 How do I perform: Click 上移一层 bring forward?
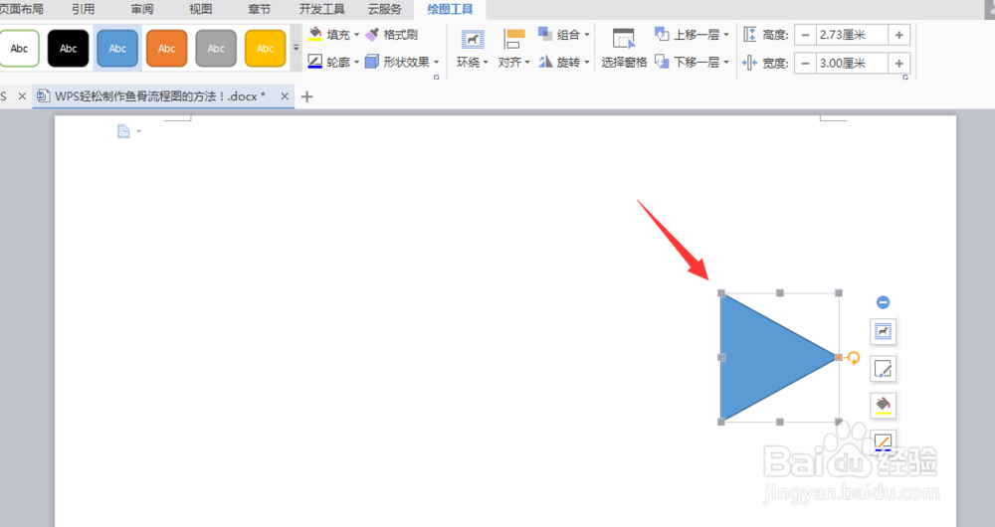(687, 34)
